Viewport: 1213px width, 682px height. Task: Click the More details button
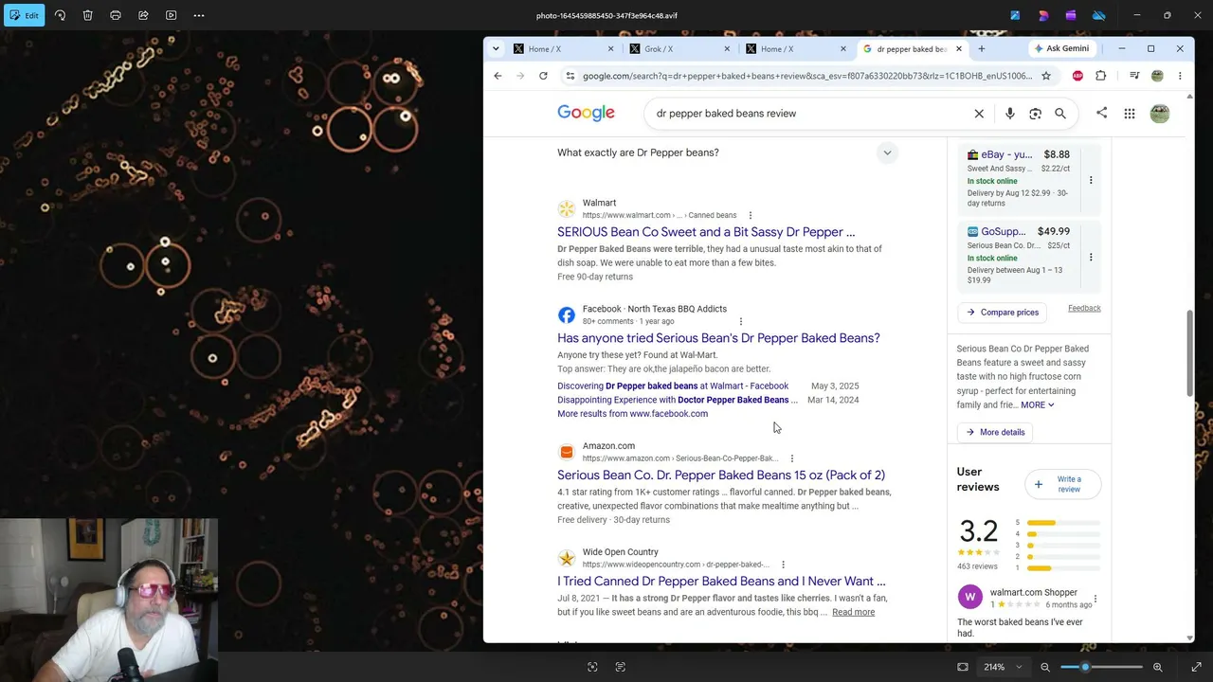pos(993,432)
